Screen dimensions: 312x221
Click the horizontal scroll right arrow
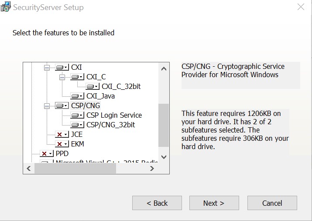tap(152, 169)
